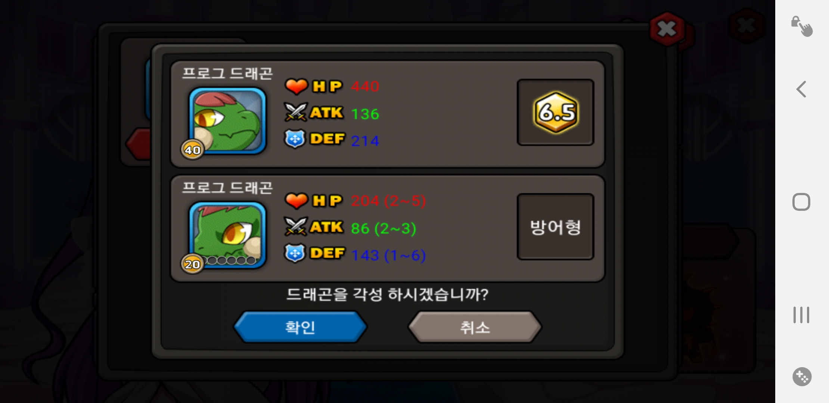The width and height of the screenshot is (829, 403).
Task: Tap the ATK crossed swords icon top row
Action: point(296,112)
